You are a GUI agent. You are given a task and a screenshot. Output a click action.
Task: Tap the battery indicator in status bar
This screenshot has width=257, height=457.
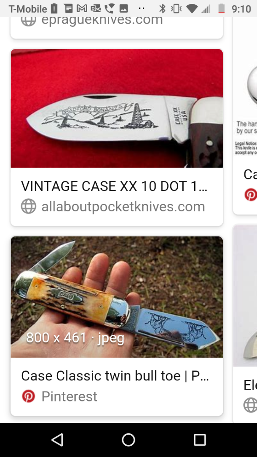221,8
